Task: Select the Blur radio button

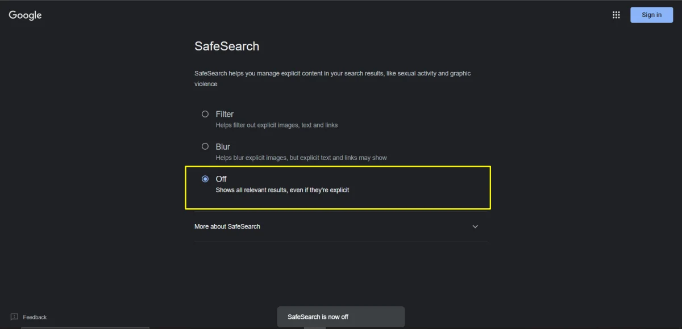Action: point(205,146)
